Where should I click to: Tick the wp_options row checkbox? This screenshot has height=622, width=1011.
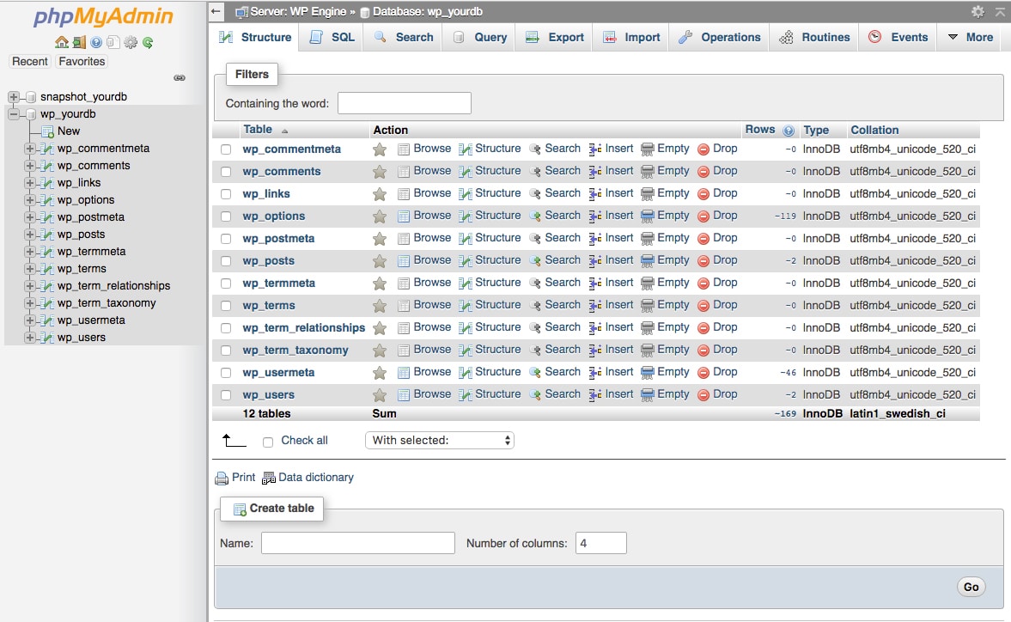point(226,216)
